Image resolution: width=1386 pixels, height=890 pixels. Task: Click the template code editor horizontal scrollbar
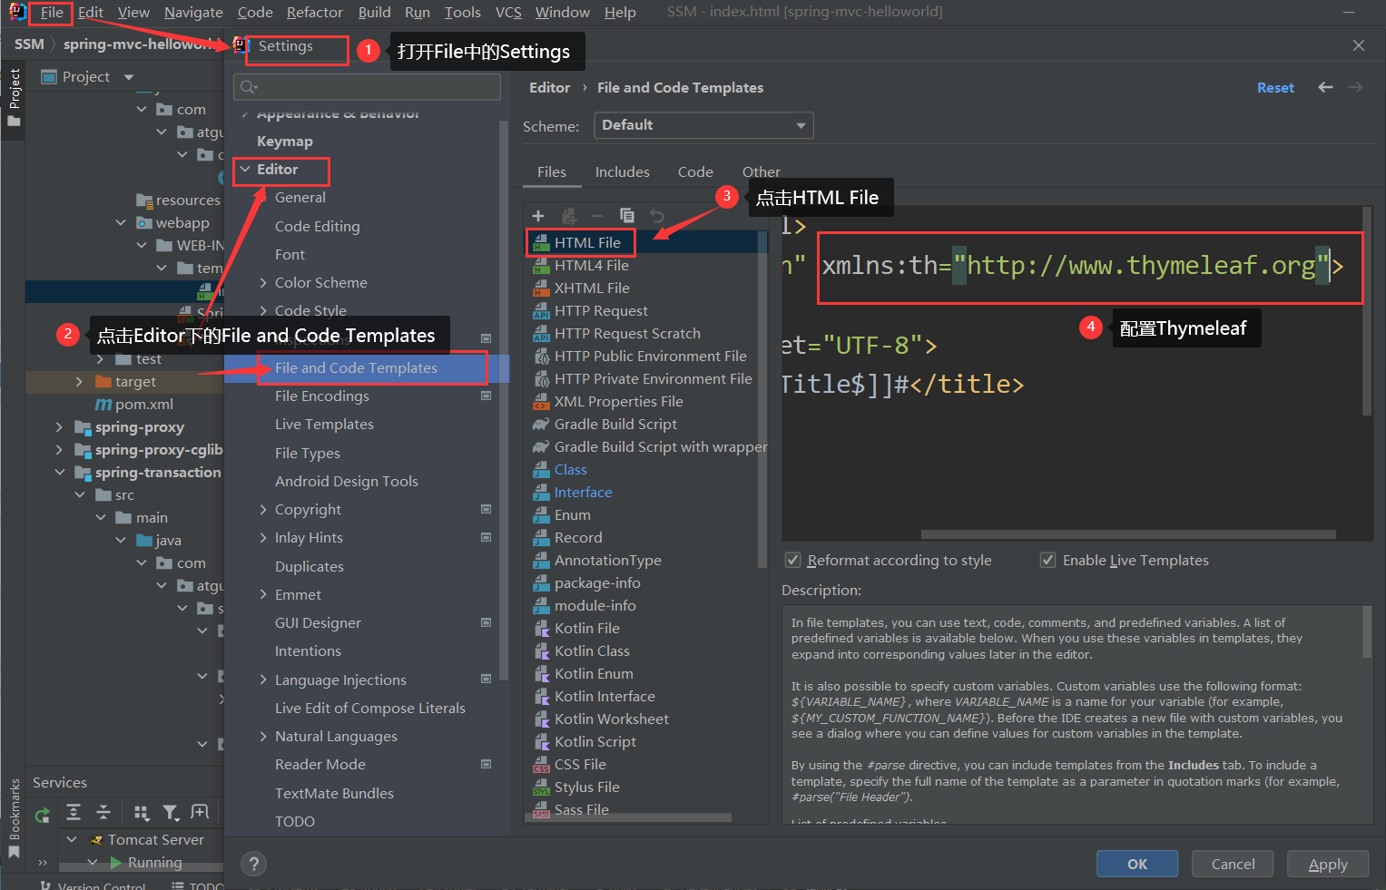tap(1128, 534)
